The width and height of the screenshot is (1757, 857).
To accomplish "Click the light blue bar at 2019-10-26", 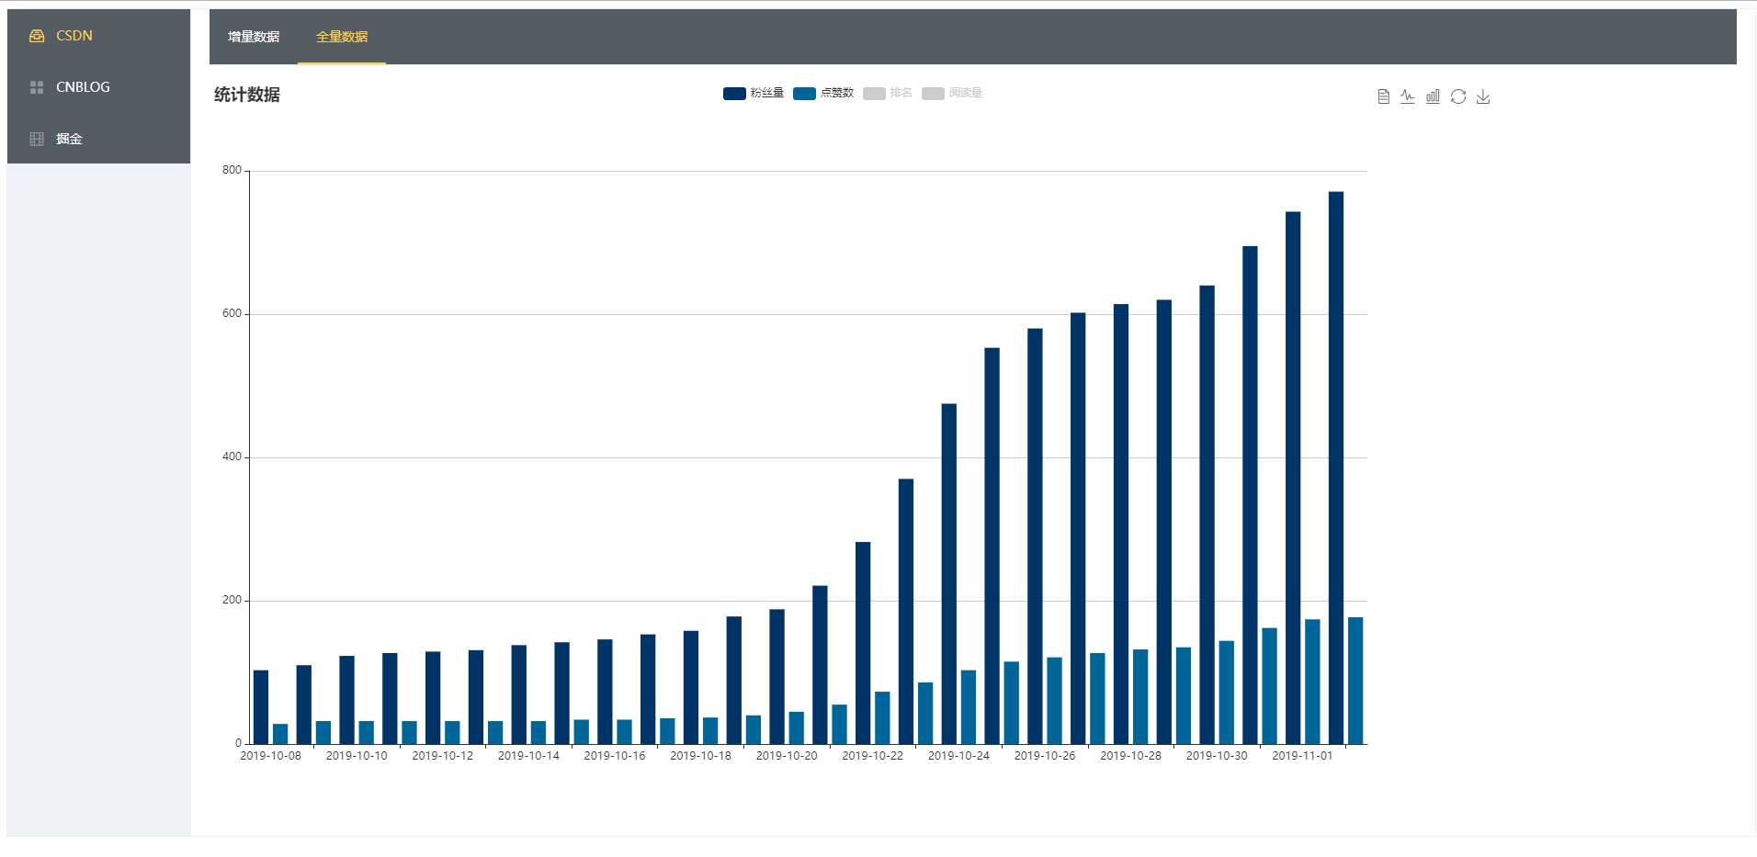I will tap(1055, 701).
